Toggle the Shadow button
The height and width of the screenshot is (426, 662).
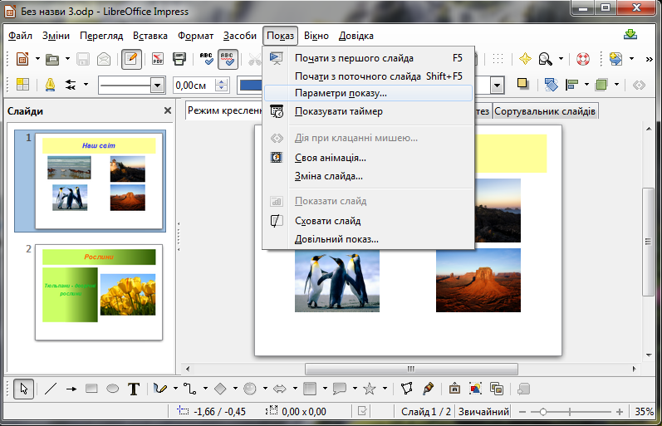(522, 84)
